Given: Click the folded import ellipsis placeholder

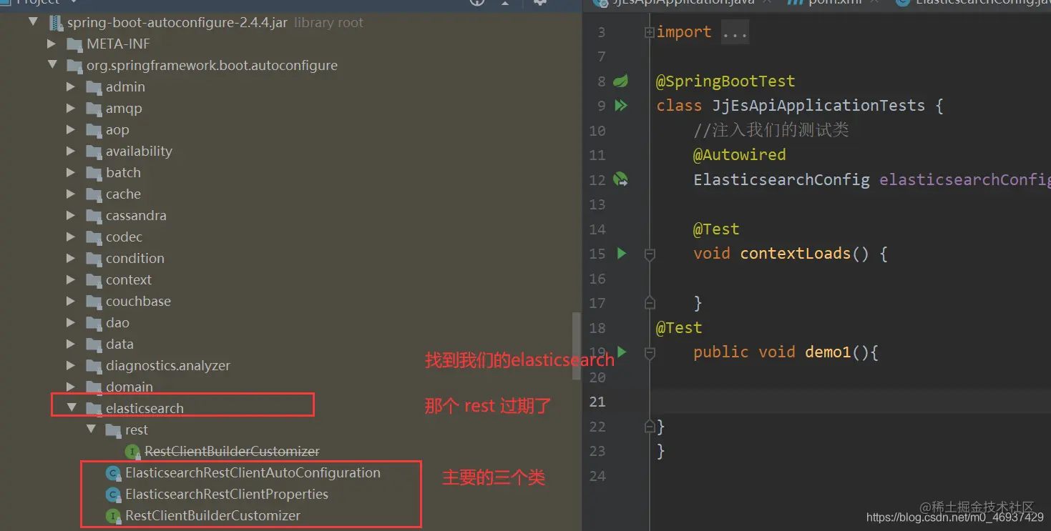Looking at the screenshot, I should click(x=735, y=32).
